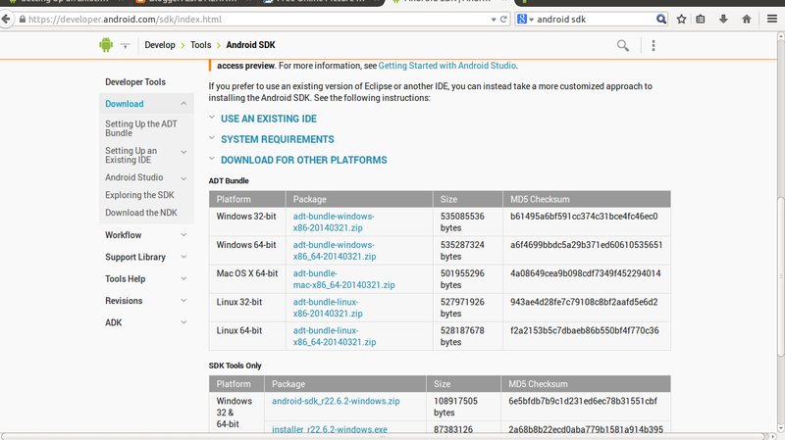Viewport: 785px width, 440px height.
Task: Open the bookmarks list icon
Action: pos(701,19)
